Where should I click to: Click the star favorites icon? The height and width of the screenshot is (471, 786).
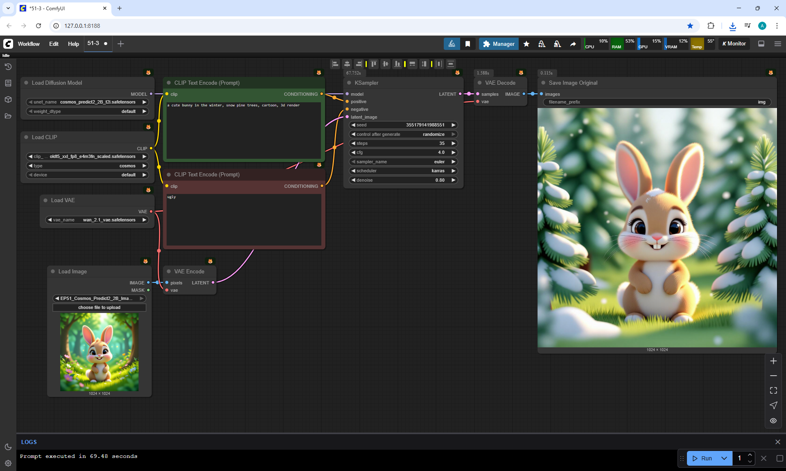tap(526, 44)
